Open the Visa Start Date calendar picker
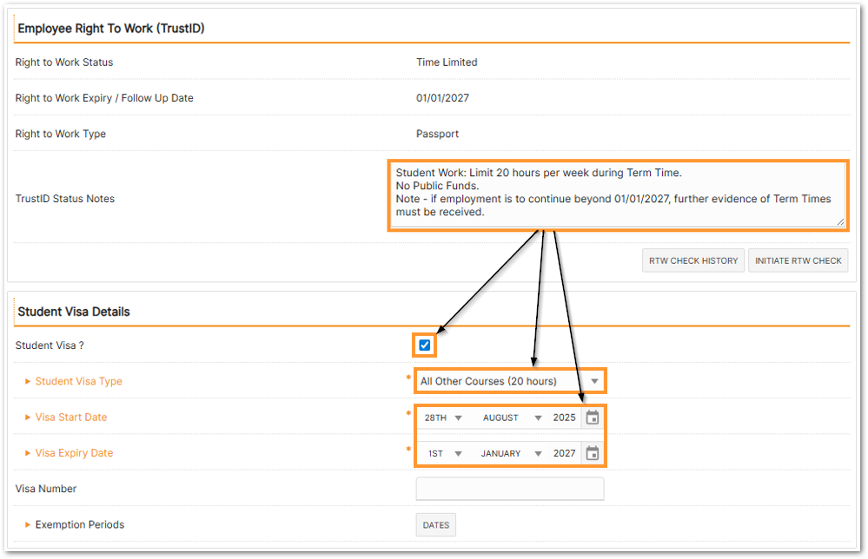 [593, 418]
